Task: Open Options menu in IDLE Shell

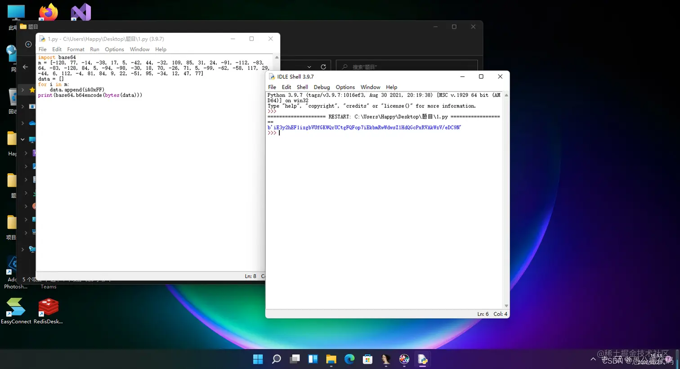Action: pos(345,87)
